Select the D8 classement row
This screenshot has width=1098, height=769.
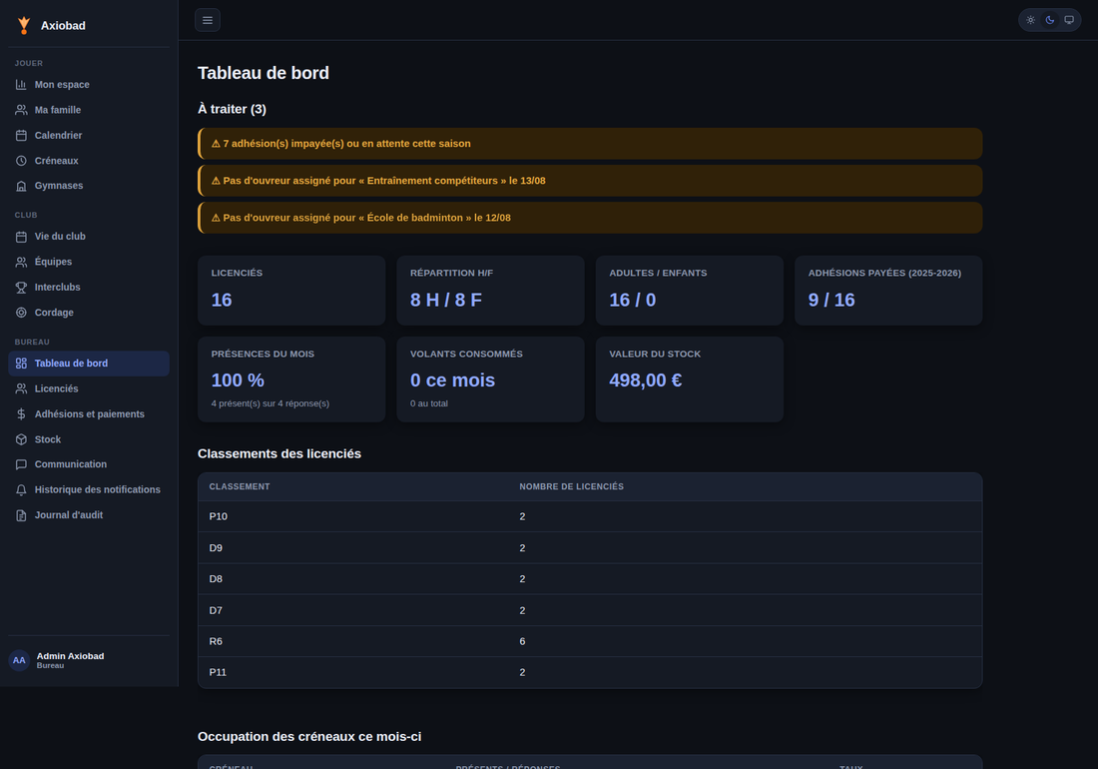tap(590, 579)
